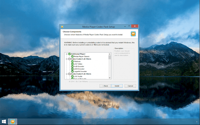Uncheck the XviD Encoder component

pyautogui.click(x=72, y=66)
